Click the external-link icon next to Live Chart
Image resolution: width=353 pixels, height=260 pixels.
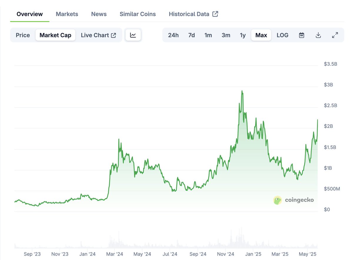click(x=113, y=35)
